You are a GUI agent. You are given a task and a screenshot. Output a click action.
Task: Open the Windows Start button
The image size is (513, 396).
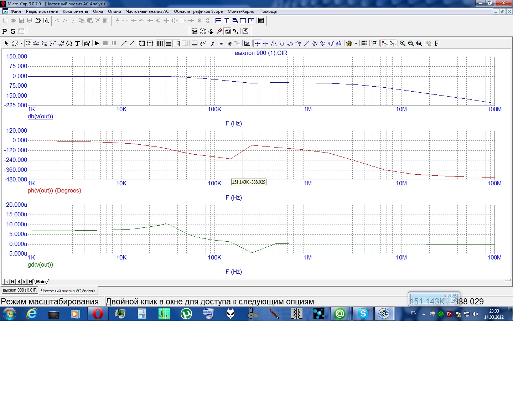tap(10, 314)
